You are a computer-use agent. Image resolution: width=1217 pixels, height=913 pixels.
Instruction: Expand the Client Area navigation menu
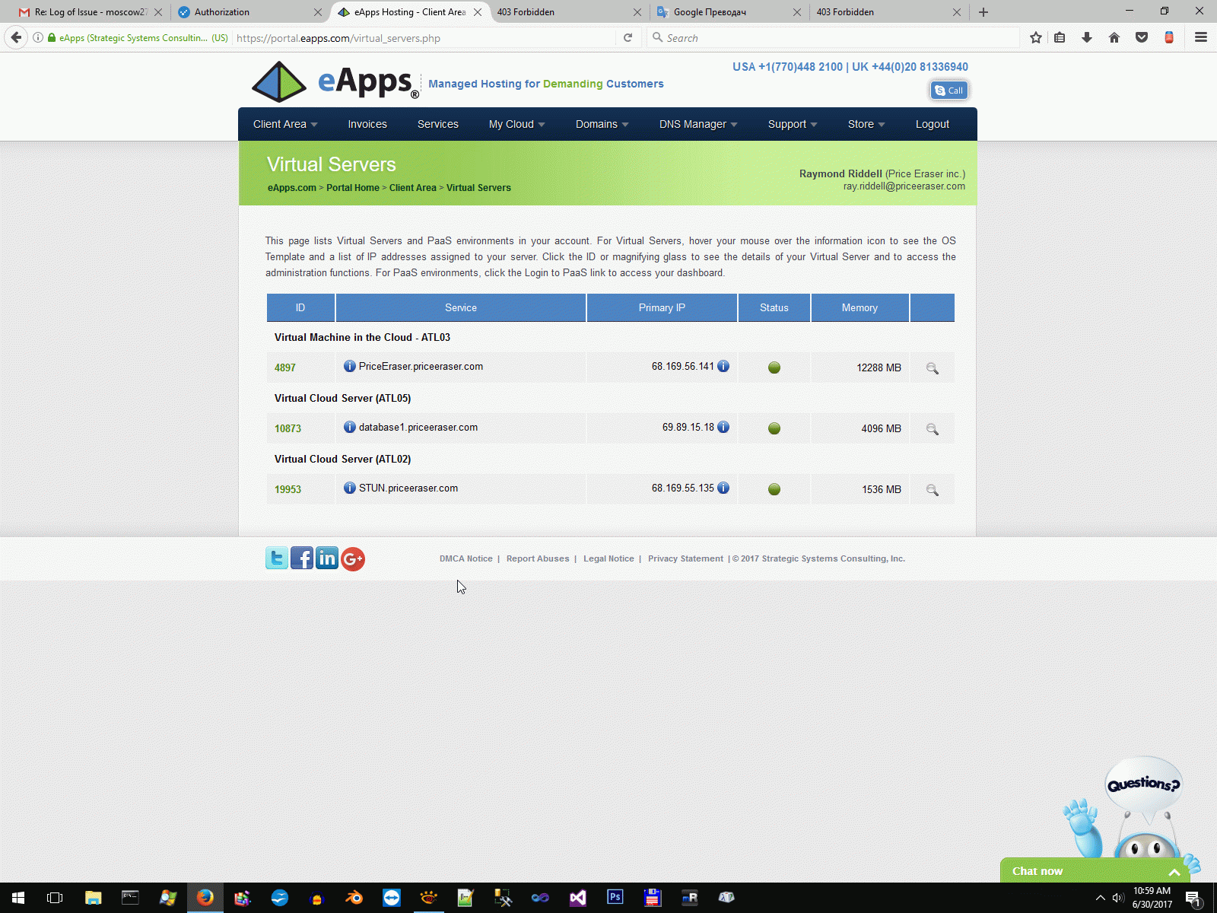pyautogui.click(x=285, y=124)
